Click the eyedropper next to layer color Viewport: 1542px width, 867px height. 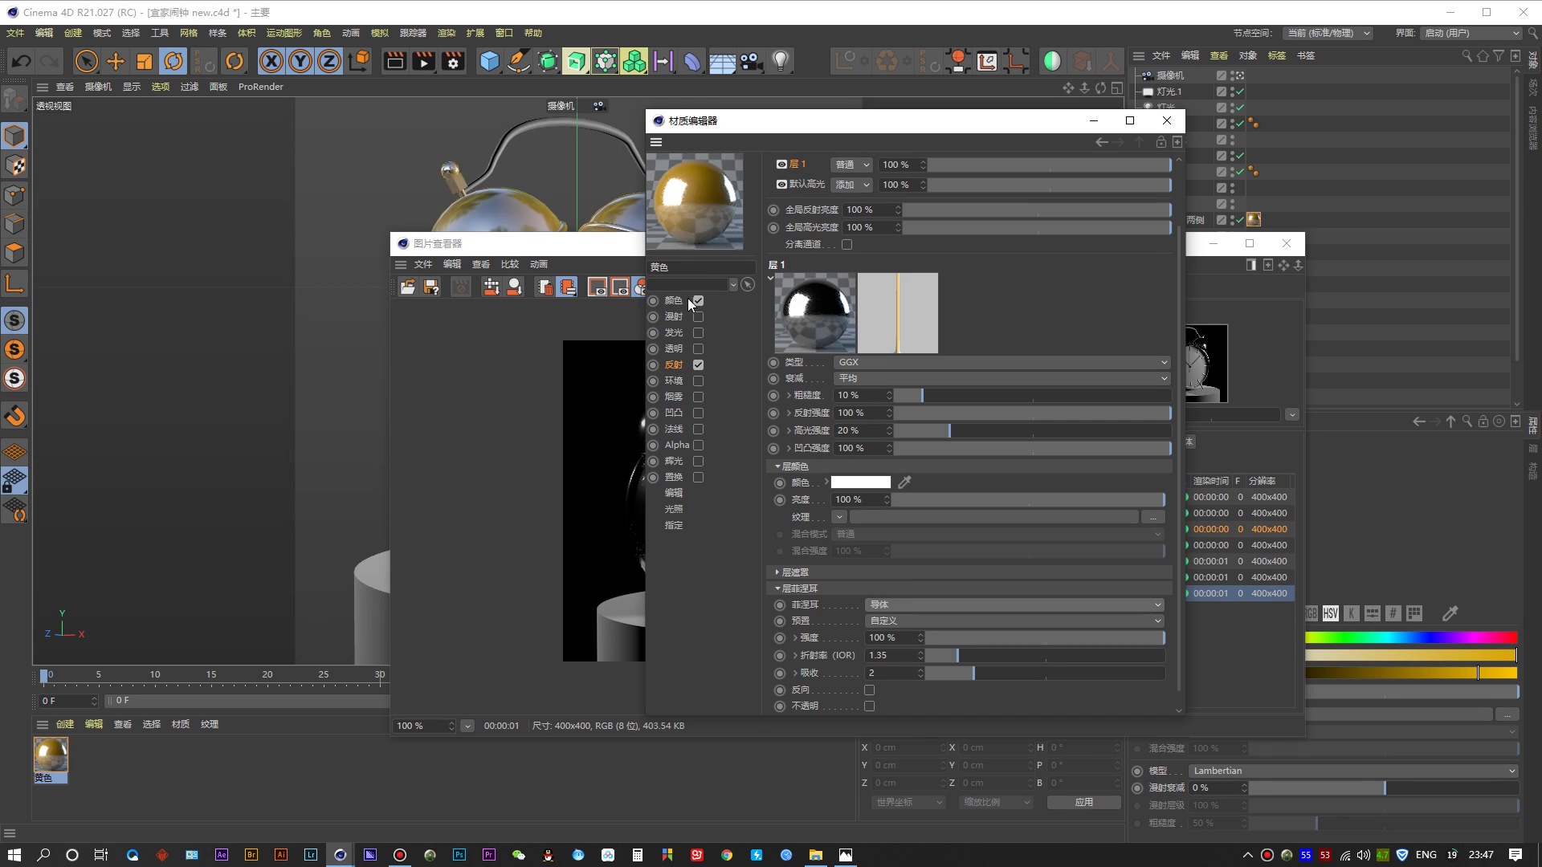click(904, 482)
